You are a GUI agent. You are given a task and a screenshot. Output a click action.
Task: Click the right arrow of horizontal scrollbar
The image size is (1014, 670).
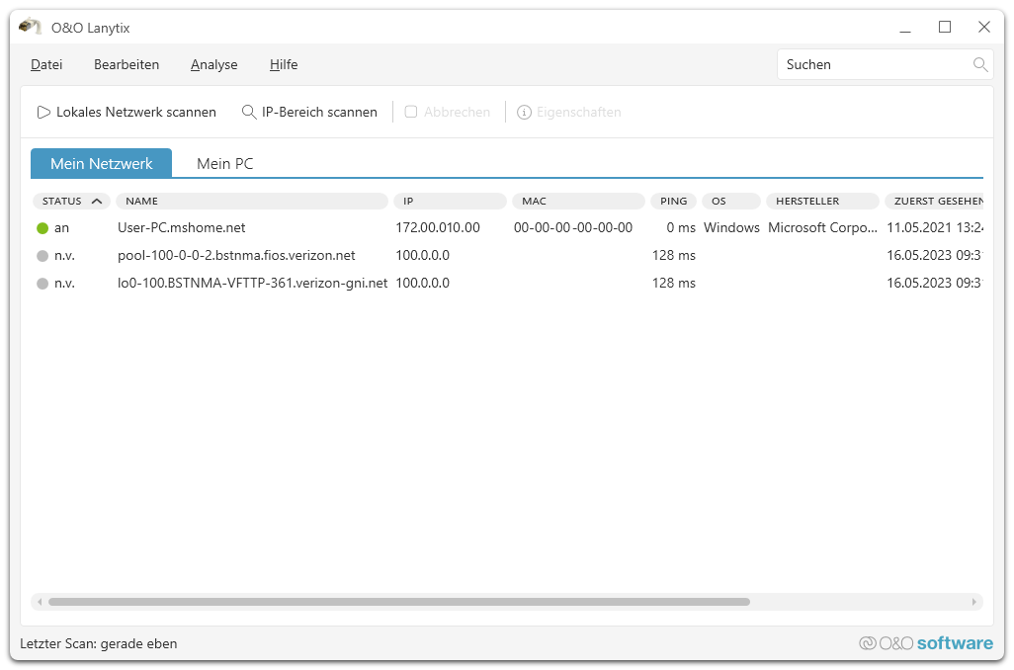[x=975, y=601]
